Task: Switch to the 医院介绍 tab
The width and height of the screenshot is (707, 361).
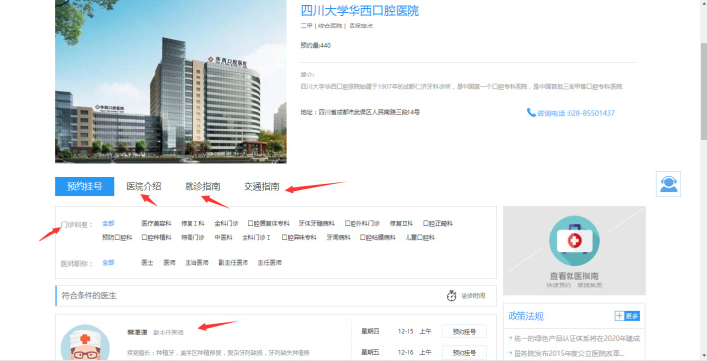Action: click(x=143, y=186)
